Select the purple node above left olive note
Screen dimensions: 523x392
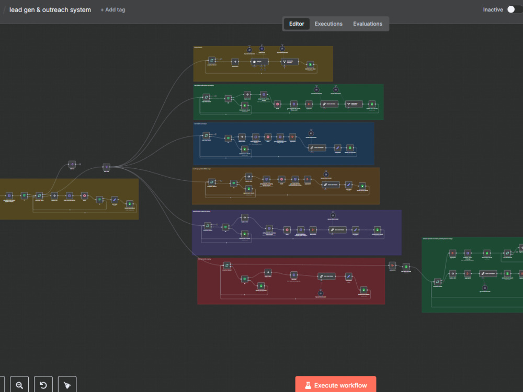click(x=72, y=164)
